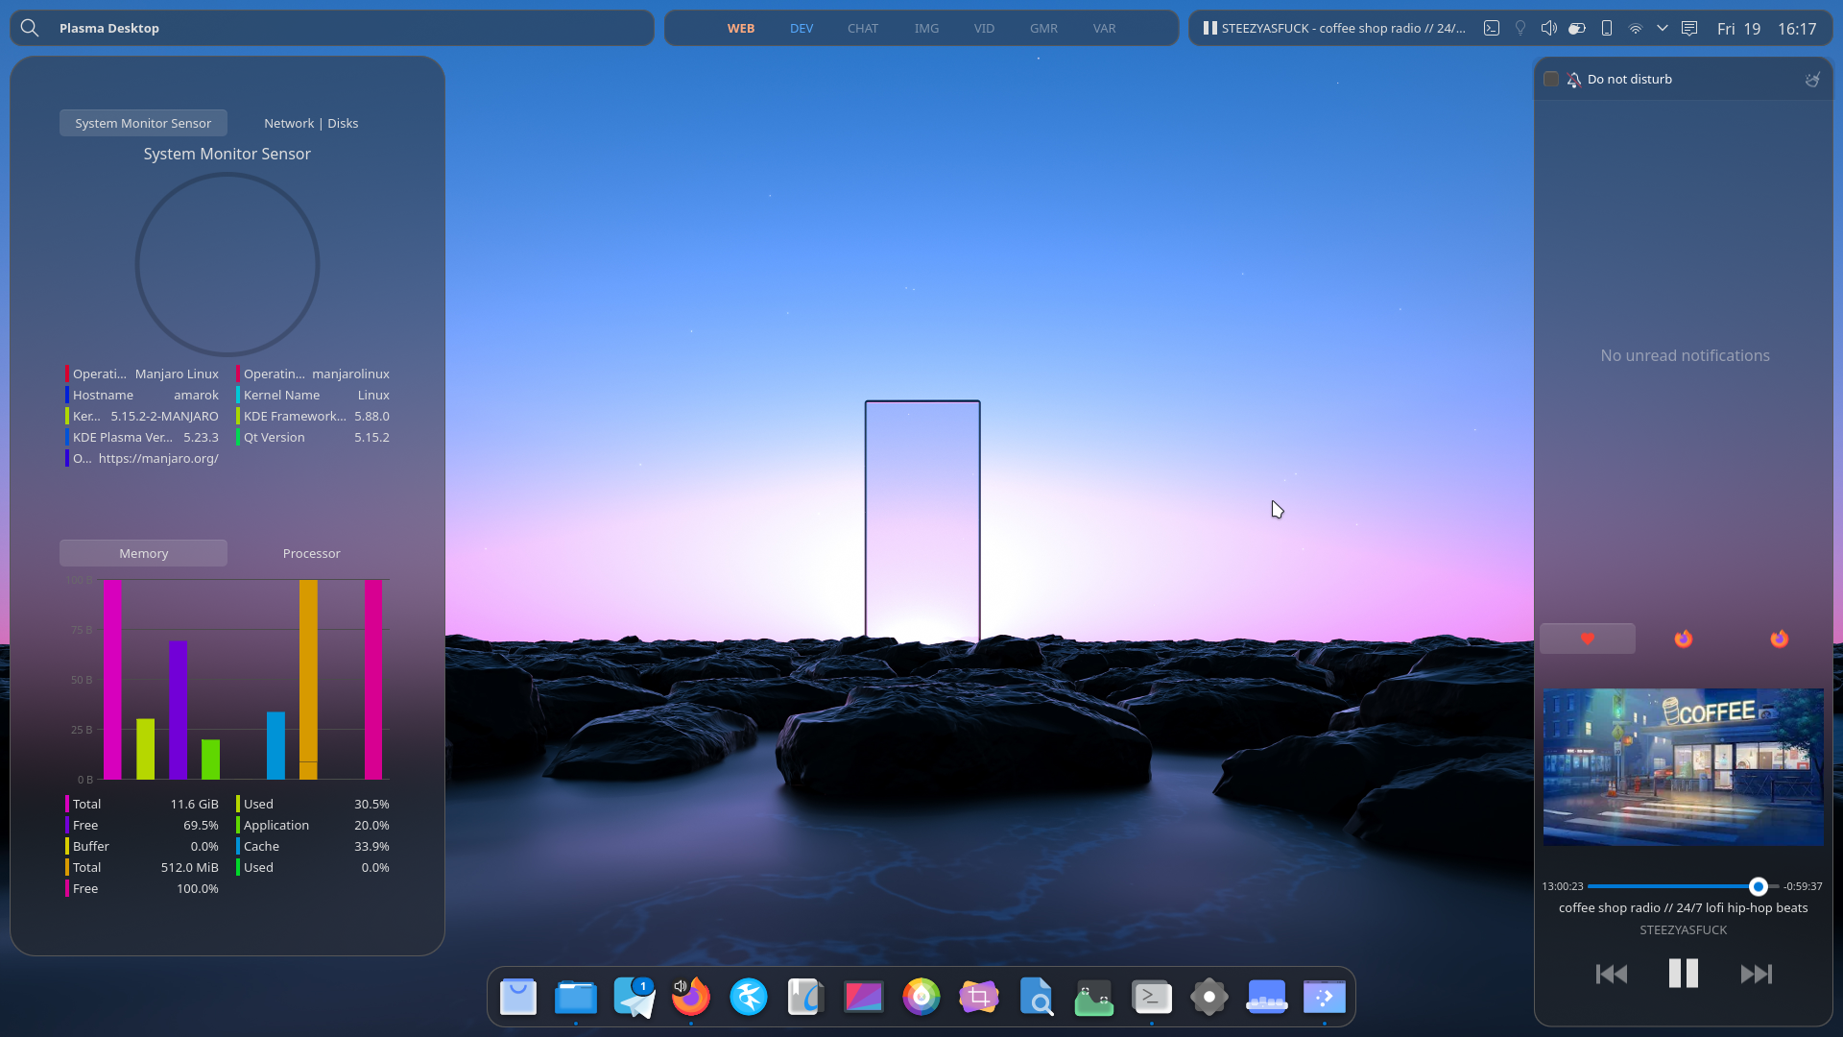This screenshot has height=1037, width=1843.
Task: Open the screenshot crop tool dock icon
Action: [x=979, y=997]
